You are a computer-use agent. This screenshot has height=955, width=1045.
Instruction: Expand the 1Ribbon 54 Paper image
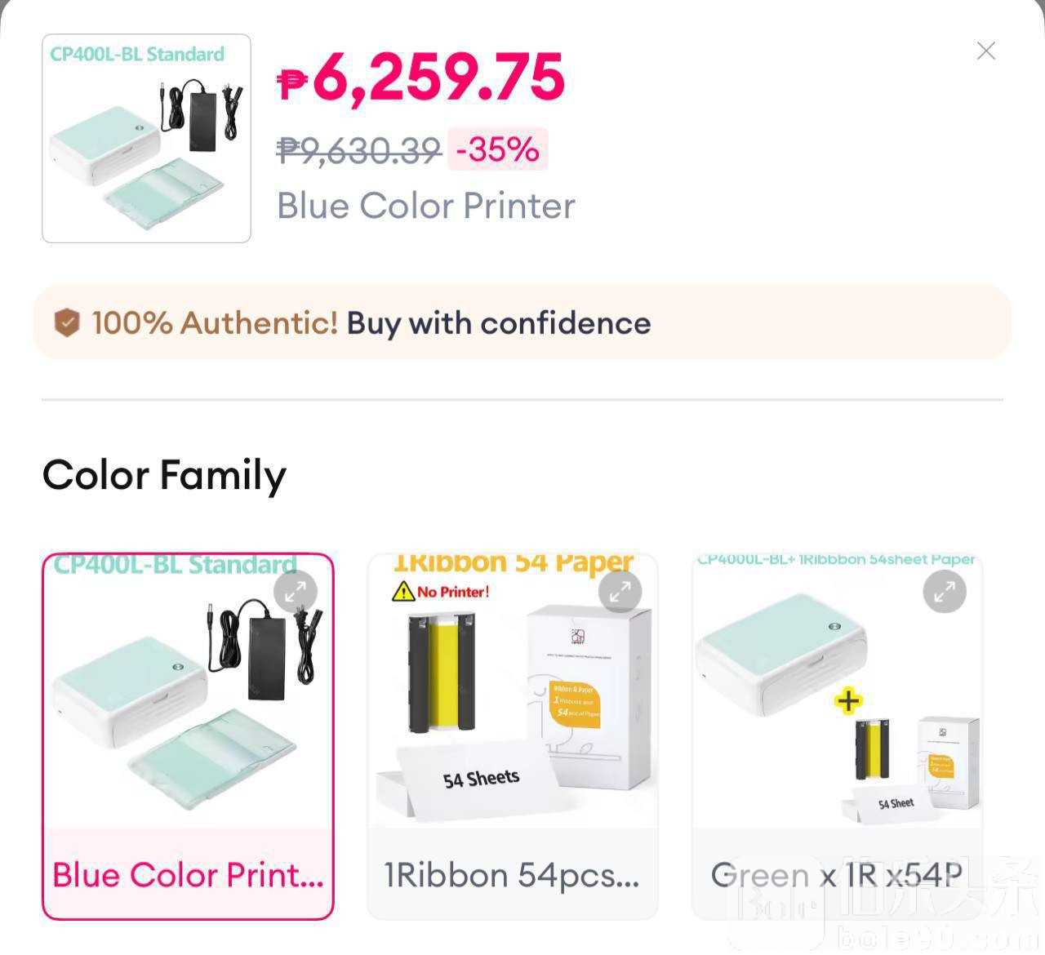pyautogui.click(x=620, y=591)
